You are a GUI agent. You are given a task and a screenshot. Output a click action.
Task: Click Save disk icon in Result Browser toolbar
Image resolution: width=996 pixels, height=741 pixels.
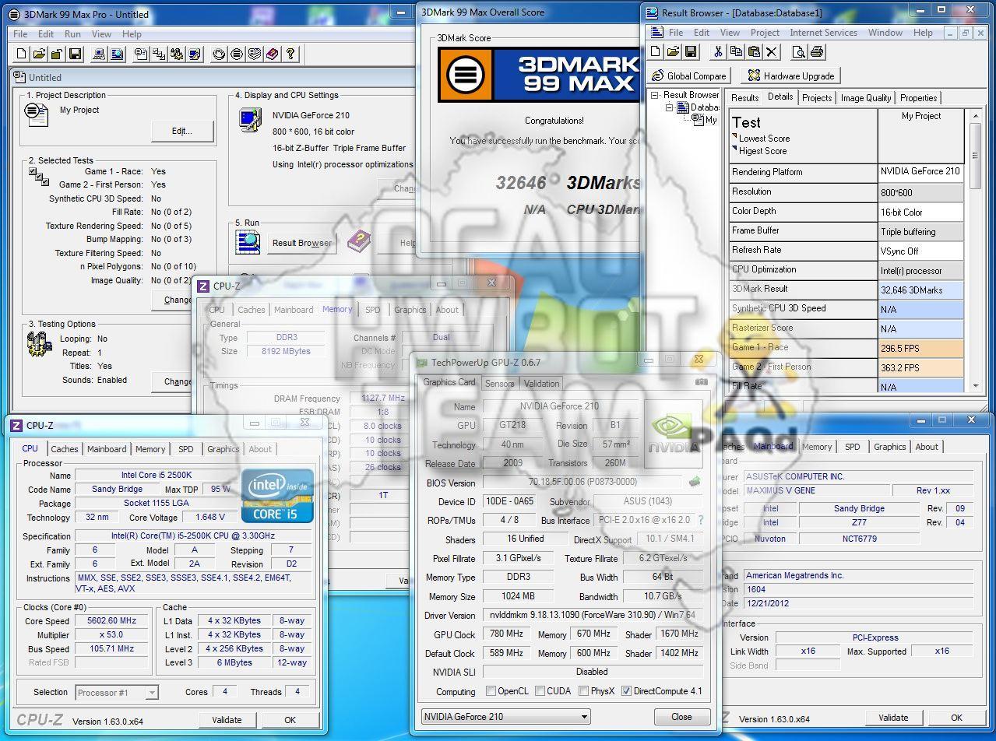tap(692, 52)
